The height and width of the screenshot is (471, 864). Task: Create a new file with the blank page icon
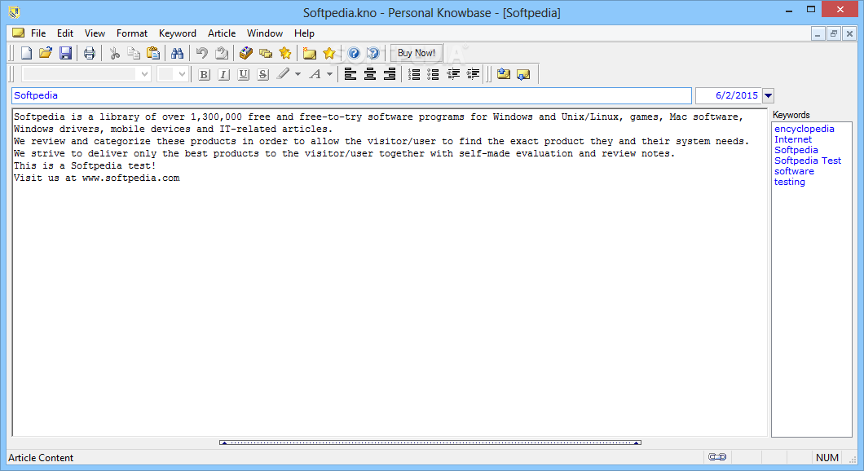click(26, 53)
